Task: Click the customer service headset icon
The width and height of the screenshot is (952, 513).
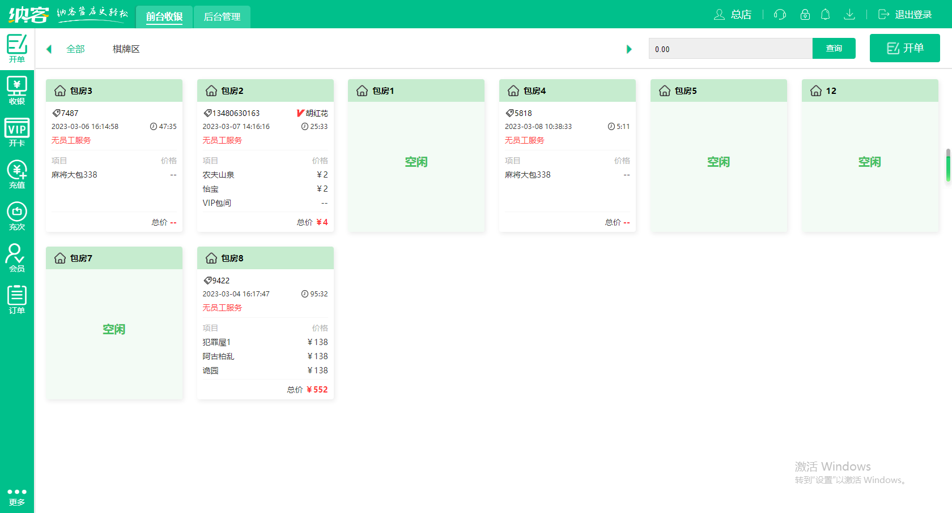Action: tap(780, 15)
